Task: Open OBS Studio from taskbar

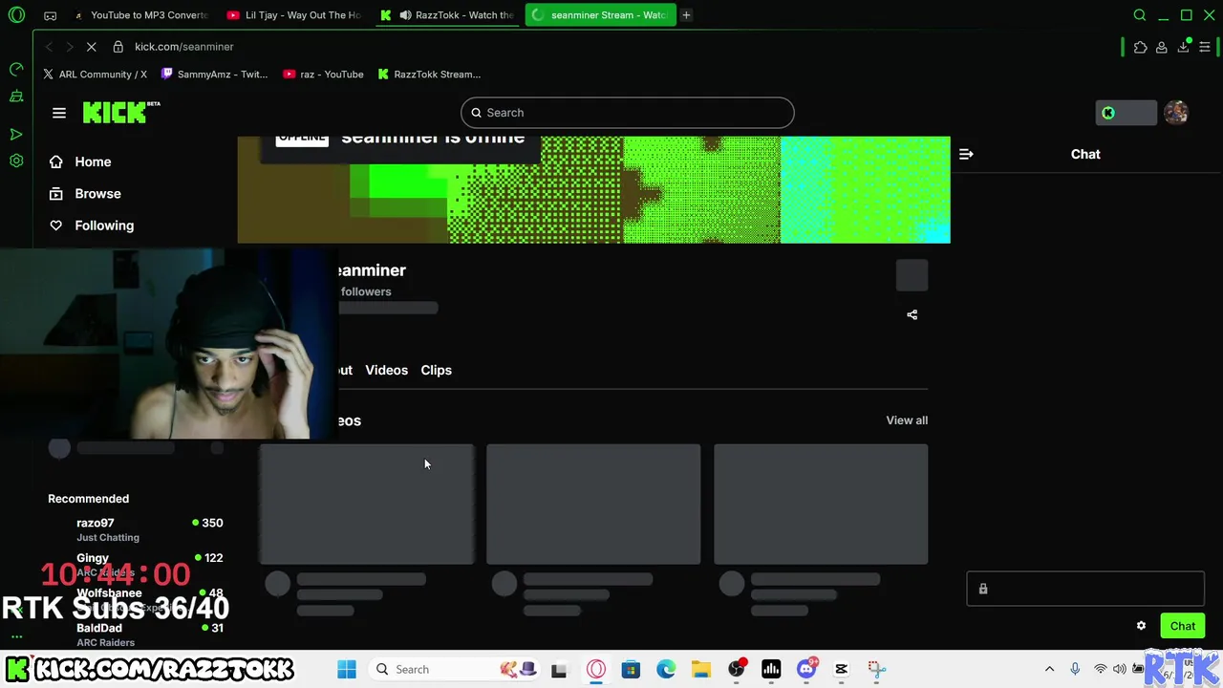Action: [736, 669]
